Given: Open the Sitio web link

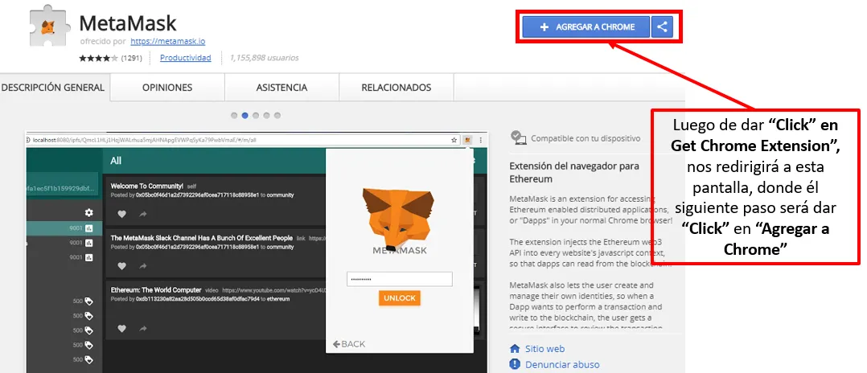Looking at the screenshot, I should (544, 349).
